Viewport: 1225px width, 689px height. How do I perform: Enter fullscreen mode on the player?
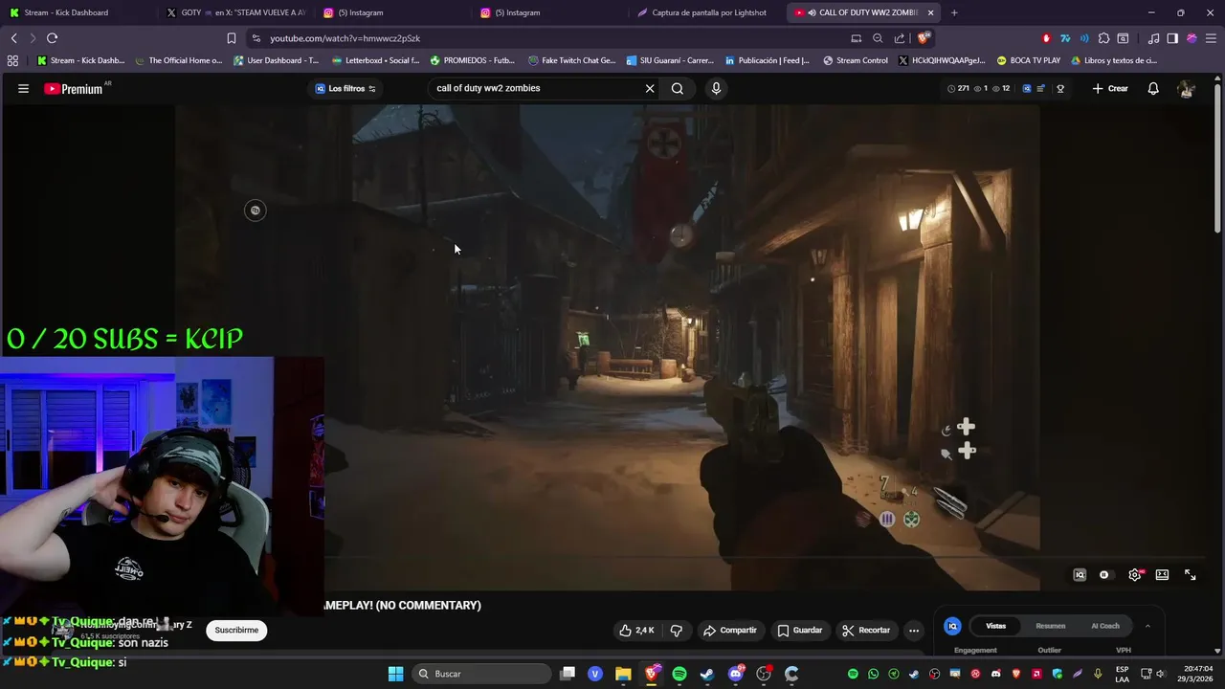pyautogui.click(x=1191, y=574)
